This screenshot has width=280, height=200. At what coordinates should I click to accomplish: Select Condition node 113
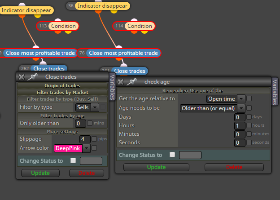point(57,26)
